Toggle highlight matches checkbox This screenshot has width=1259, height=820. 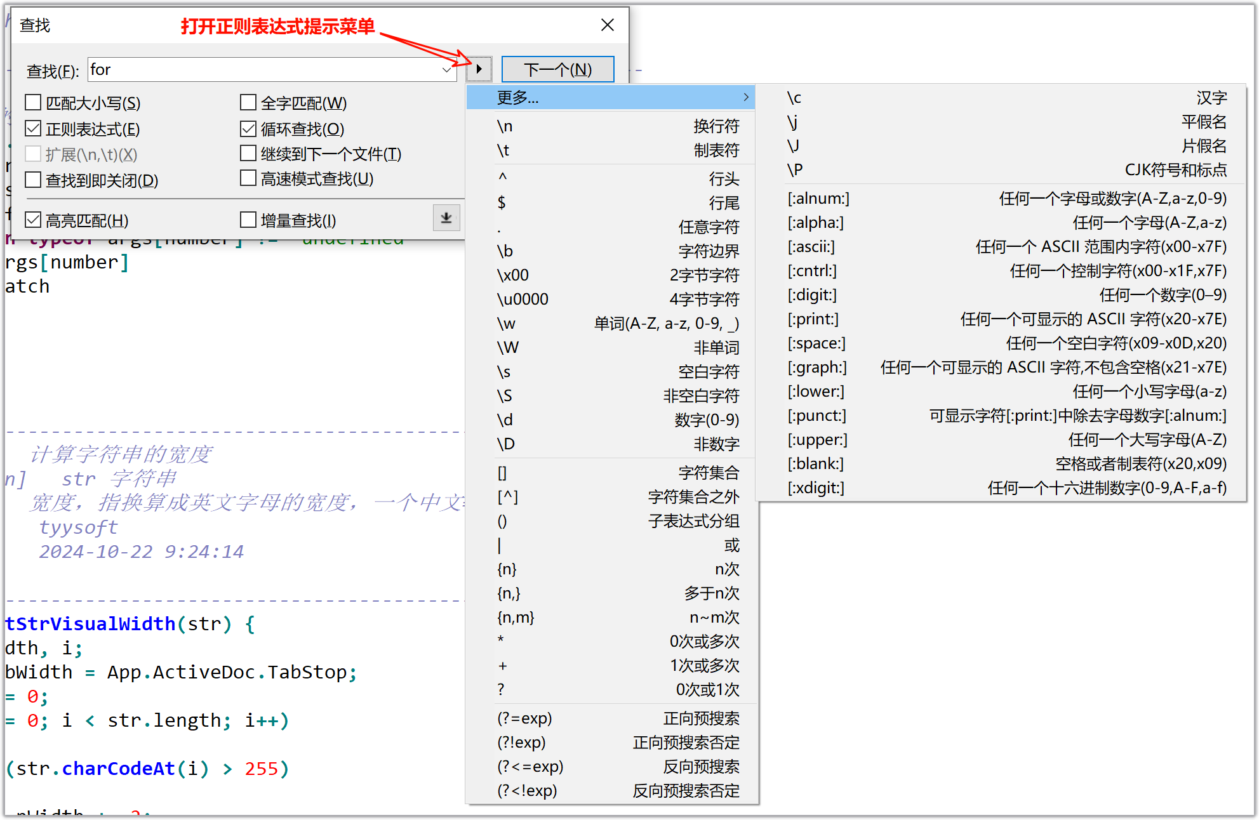(x=33, y=220)
